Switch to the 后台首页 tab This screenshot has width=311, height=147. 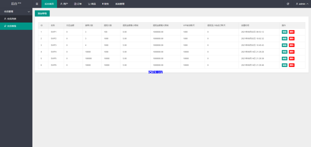click(x=49, y=4)
